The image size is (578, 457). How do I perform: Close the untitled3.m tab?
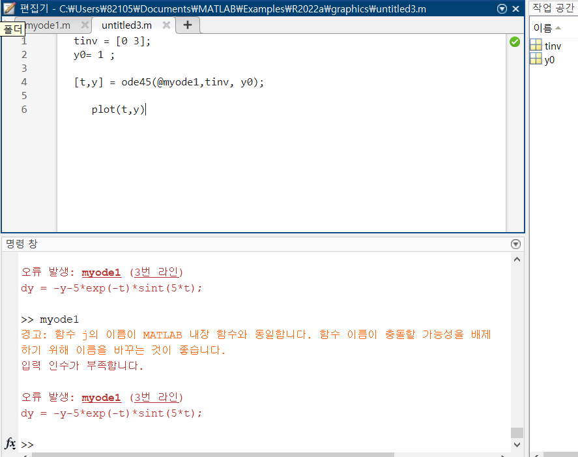tap(166, 25)
